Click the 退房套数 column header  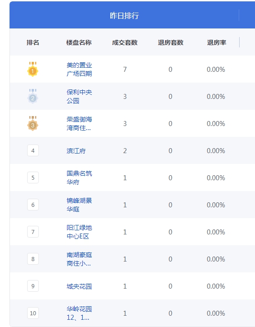pyautogui.click(x=170, y=42)
